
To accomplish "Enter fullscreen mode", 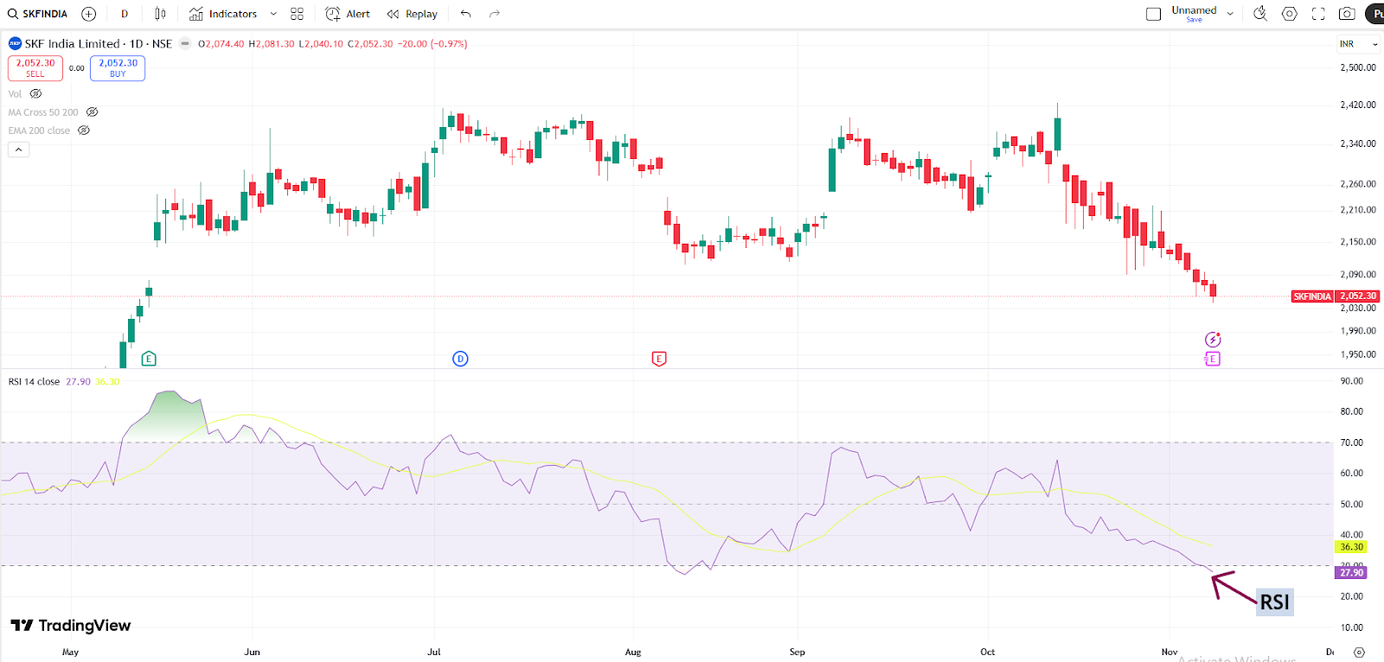I will pos(1318,14).
